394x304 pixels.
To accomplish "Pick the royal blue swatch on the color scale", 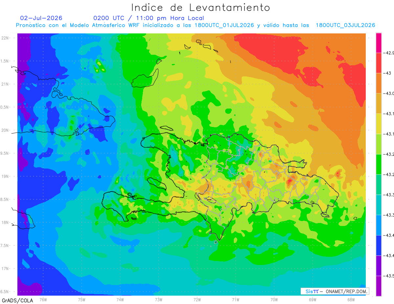I will tap(379, 245).
